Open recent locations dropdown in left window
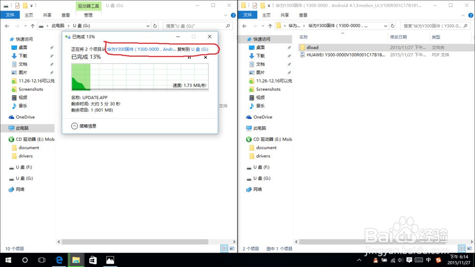 coord(26,26)
